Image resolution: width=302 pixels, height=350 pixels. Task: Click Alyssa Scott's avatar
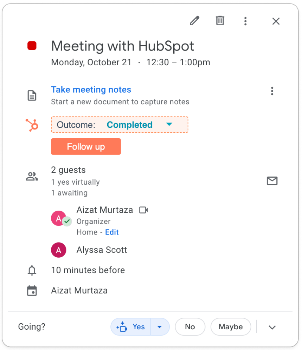tap(59, 250)
